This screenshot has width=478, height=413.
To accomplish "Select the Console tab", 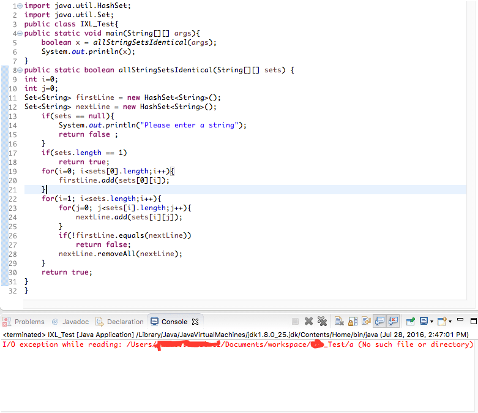I will point(174,322).
